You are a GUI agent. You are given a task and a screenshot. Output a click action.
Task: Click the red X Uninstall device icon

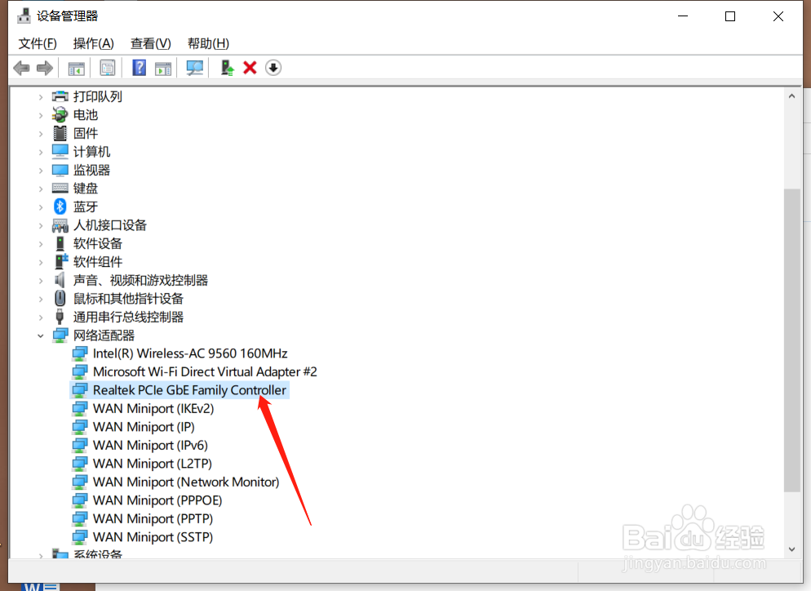(250, 68)
